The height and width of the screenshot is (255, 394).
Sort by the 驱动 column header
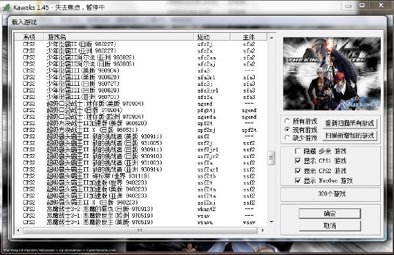click(x=212, y=37)
